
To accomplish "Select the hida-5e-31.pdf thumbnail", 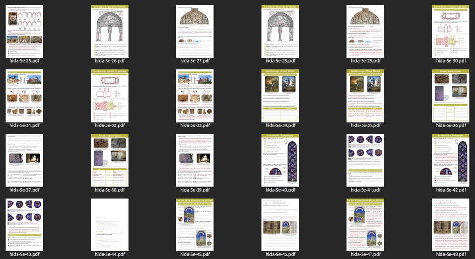I will [24, 96].
